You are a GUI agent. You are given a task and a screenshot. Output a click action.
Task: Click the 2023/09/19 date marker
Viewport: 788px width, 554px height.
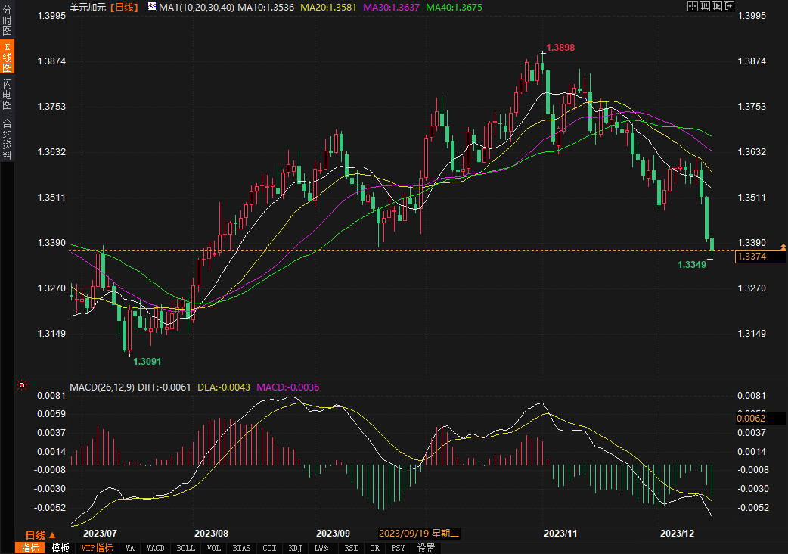coord(420,534)
